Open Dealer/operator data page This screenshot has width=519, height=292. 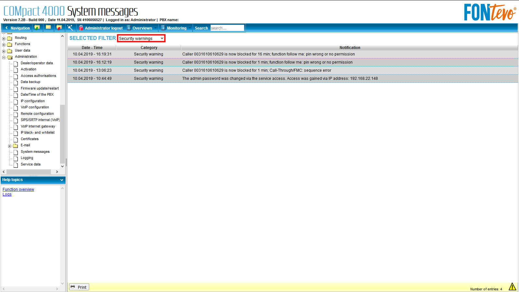coord(37,63)
